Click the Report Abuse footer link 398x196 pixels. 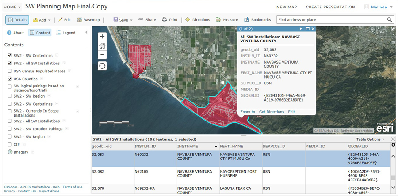49,191
